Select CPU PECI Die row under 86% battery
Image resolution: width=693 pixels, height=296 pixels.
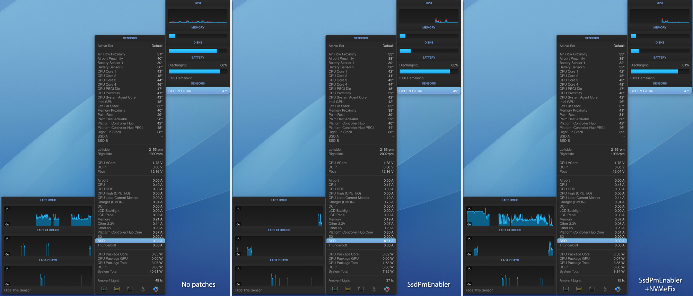(x=429, y=91)
